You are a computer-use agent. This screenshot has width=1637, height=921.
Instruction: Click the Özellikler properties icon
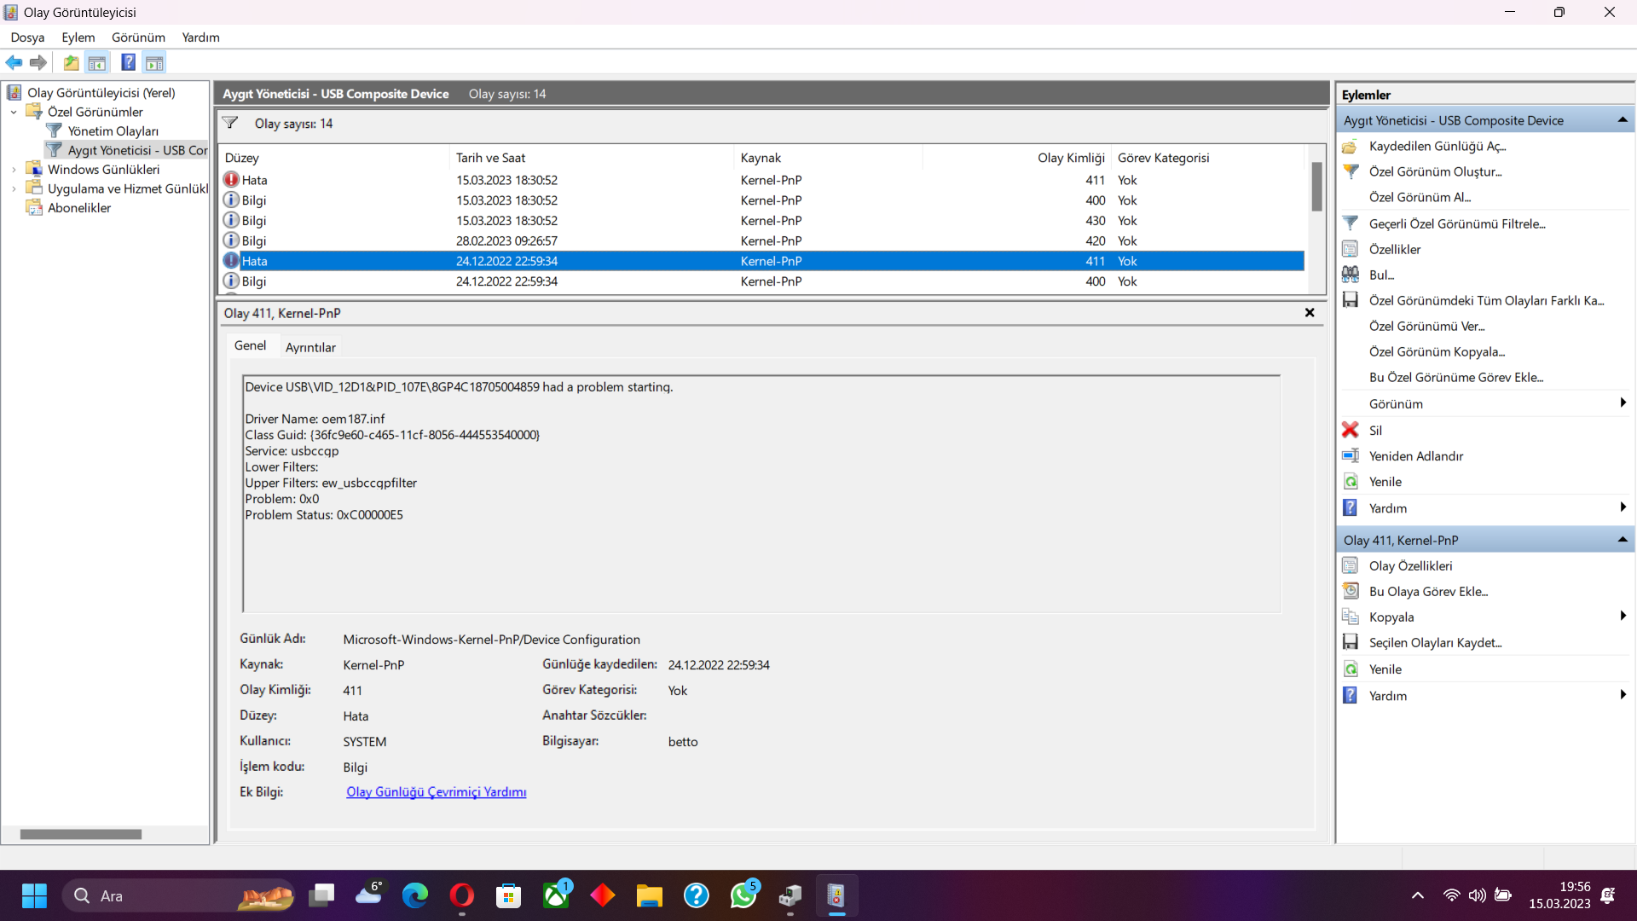(x=1351, y=249)
